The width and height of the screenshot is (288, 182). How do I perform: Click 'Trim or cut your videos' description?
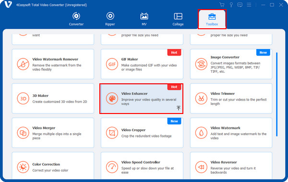[238, 102]
